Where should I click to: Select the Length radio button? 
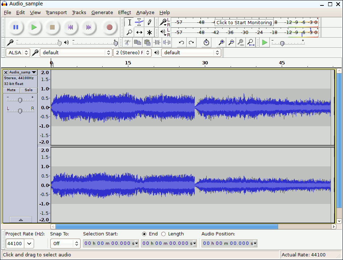pos(164,234)
